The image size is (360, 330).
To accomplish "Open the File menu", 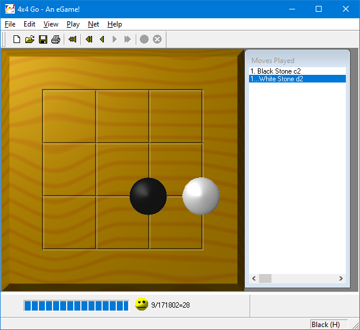I will pyautogui.click(x=10, y=24).
